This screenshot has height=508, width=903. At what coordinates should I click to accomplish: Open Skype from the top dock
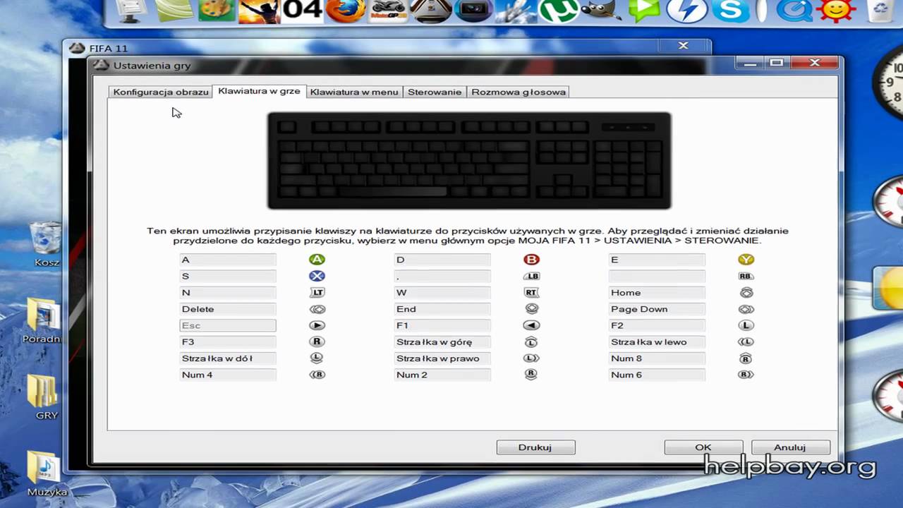click(731, 11)
